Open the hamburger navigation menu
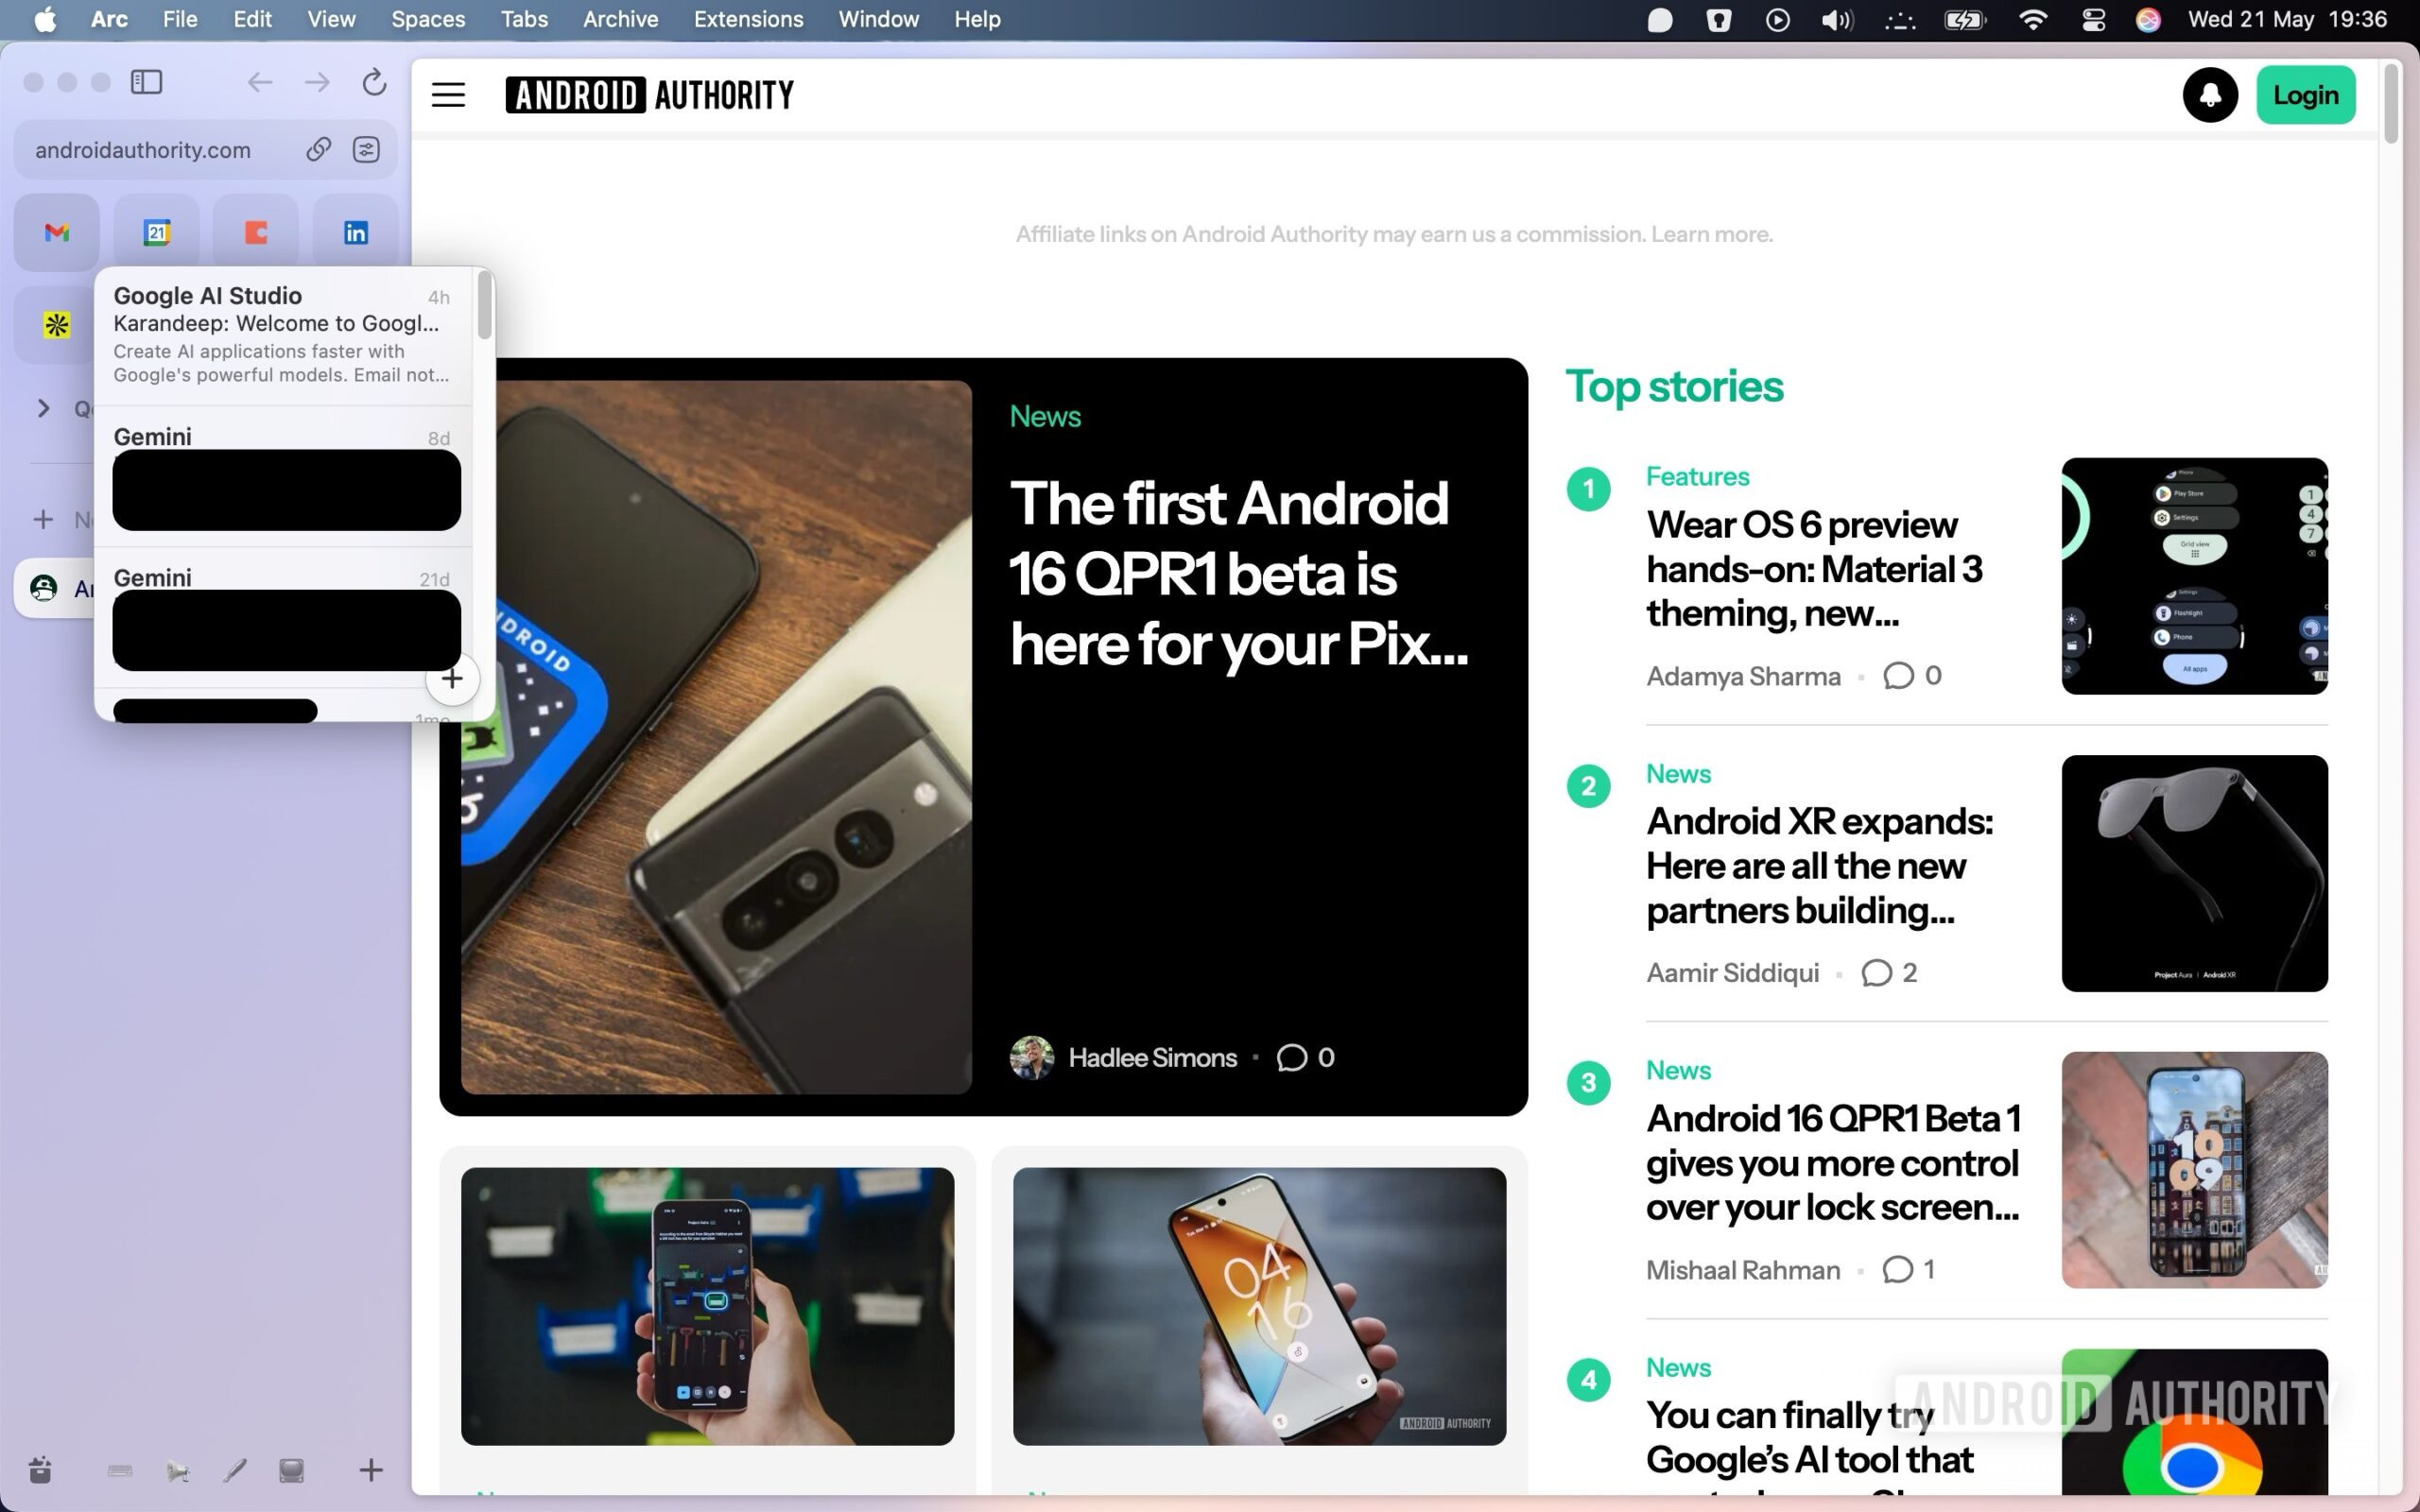The image size is (2420, 1512). coord(448,95)
